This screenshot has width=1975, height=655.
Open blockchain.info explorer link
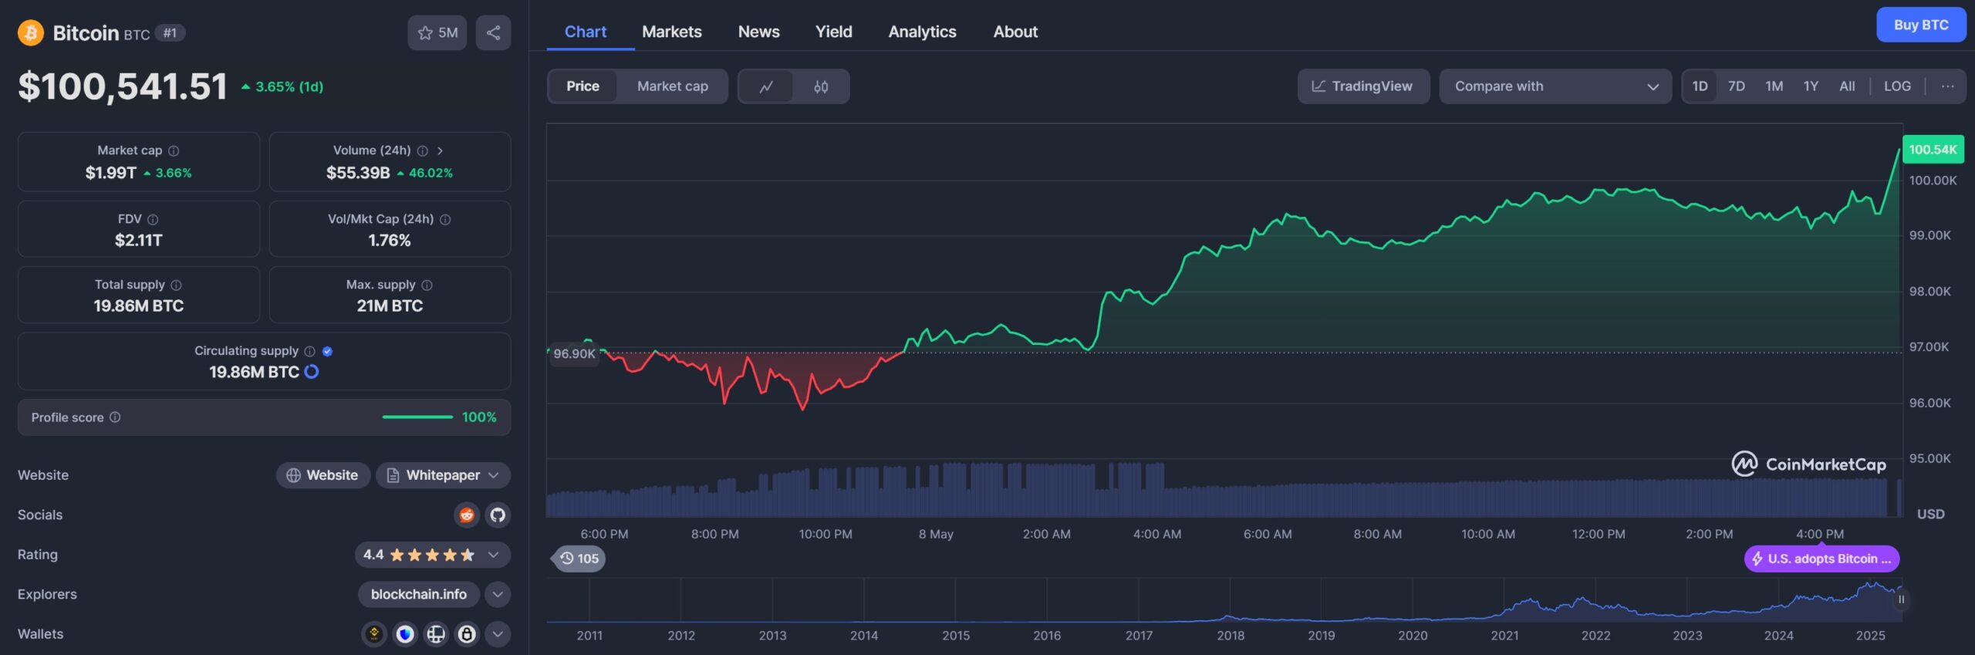[x=418, y=595]
